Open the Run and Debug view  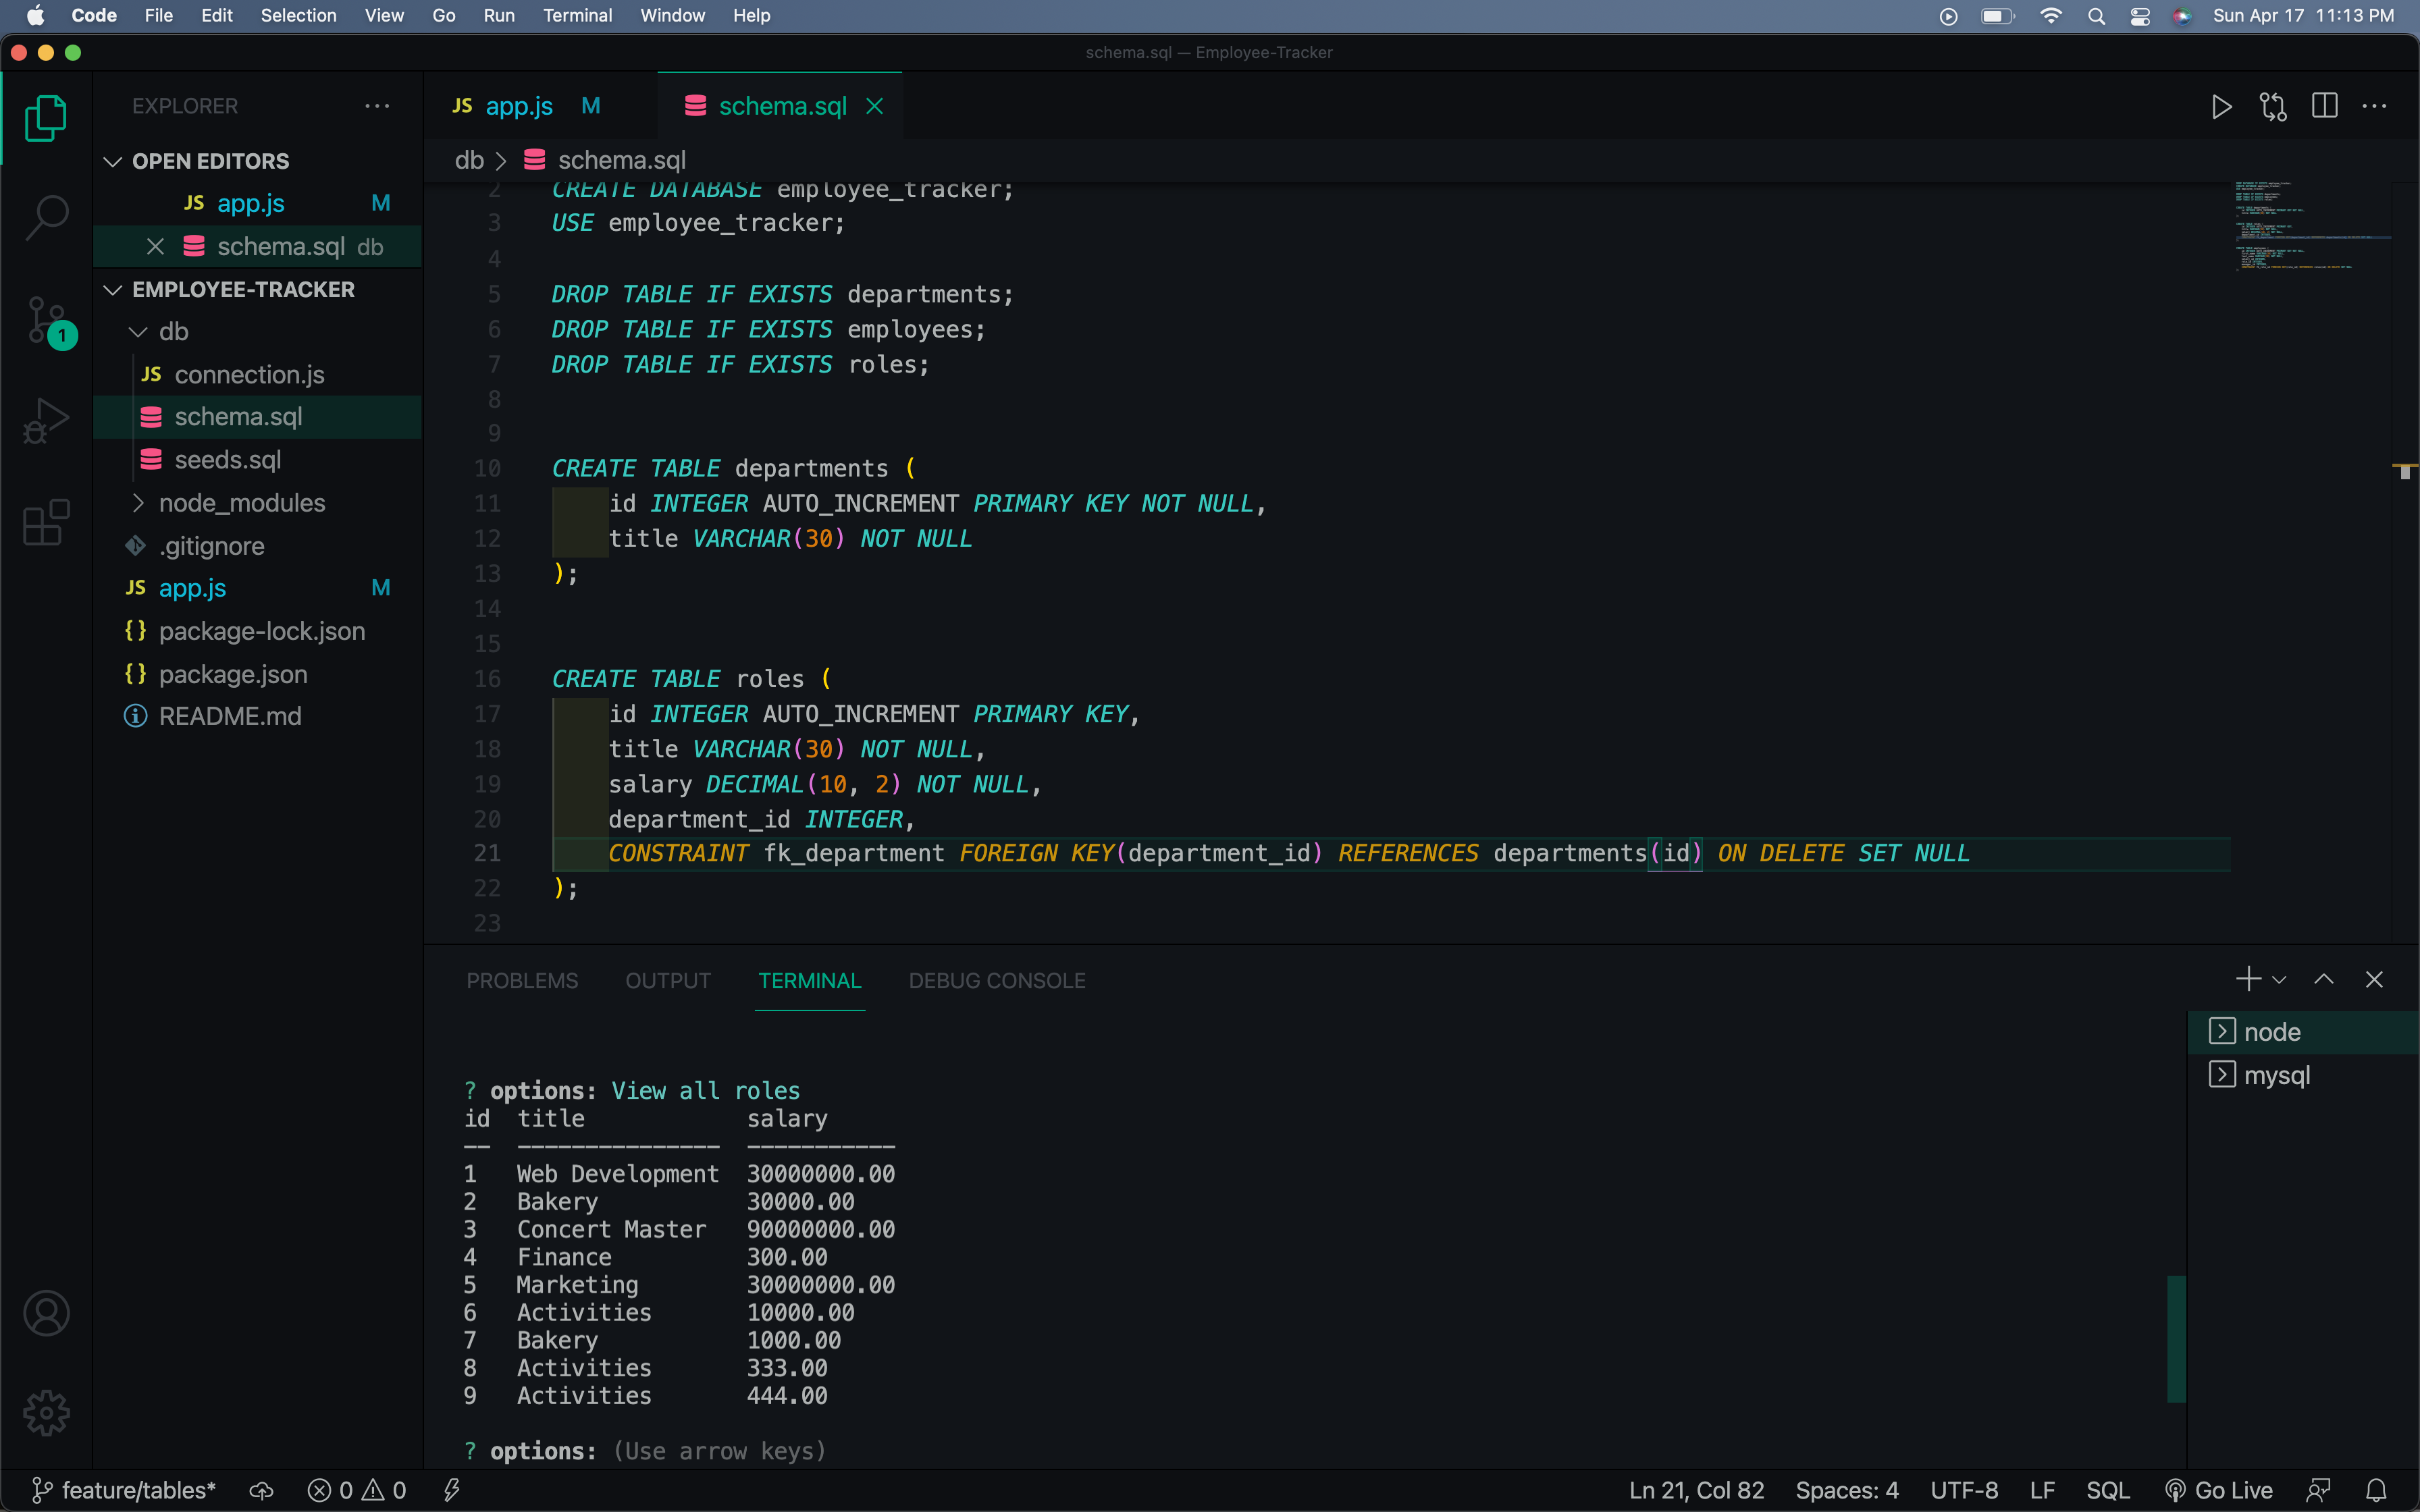[x=46, y=420]
